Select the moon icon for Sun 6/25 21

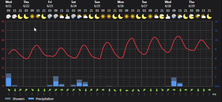(x=115, y=16)
